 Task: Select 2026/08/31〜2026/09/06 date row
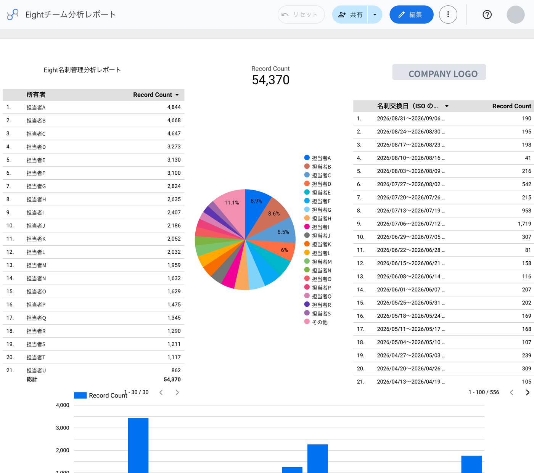click(444, 119)
